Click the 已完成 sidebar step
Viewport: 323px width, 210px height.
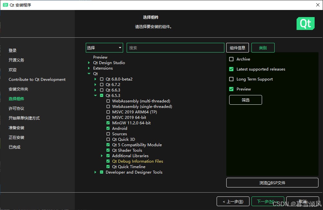tap(15, 147)
